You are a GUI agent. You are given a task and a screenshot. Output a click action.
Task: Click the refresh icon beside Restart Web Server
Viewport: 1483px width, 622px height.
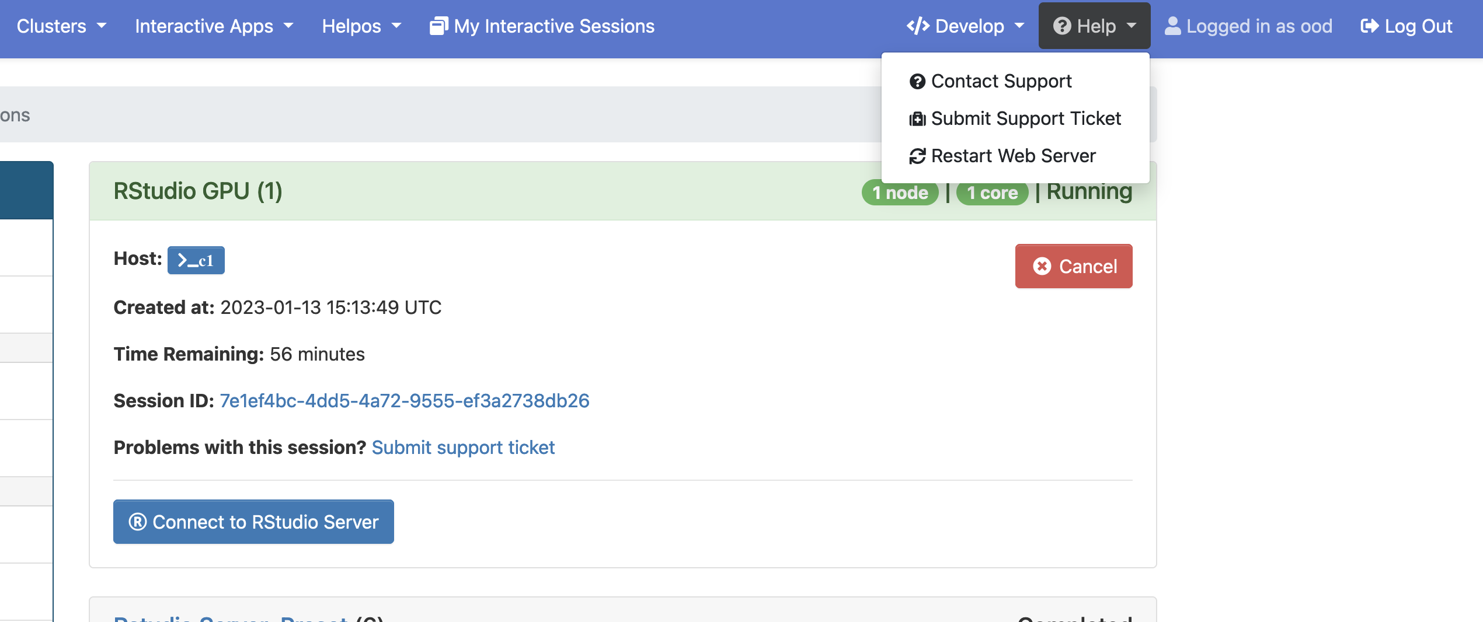point(917,155)
